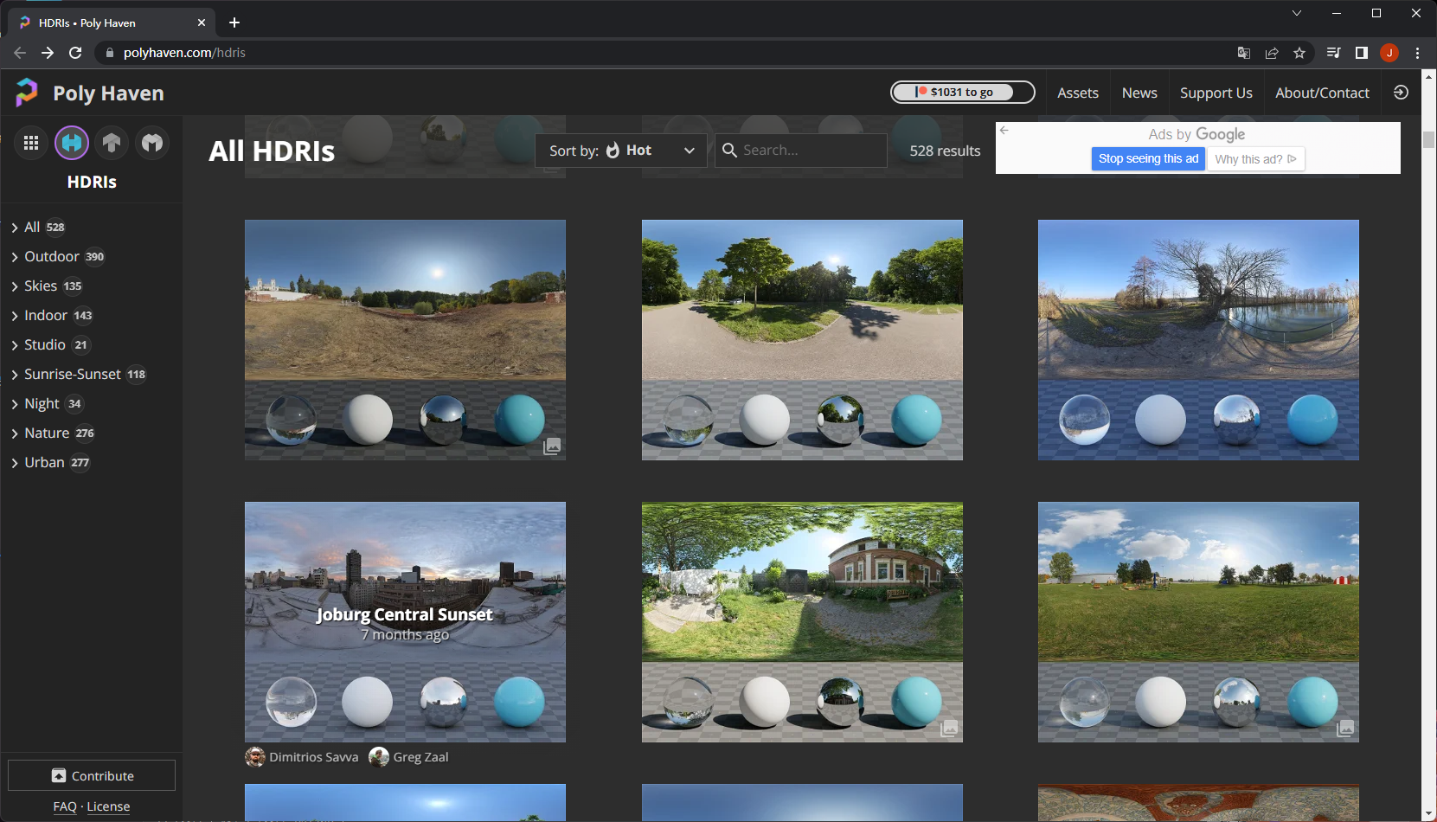Open the Assets menu

[x=1078, y=93]
